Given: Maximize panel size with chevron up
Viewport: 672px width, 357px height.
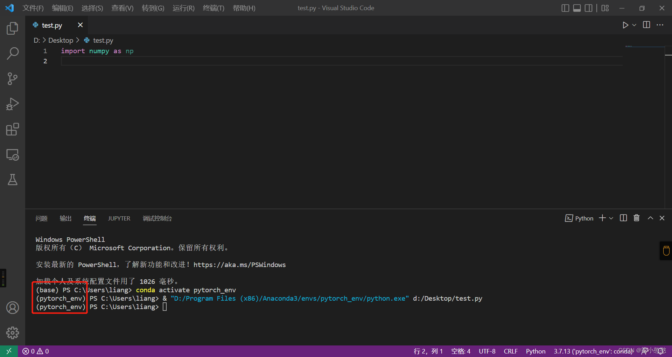Looking at the screenshot, I should click(650, 218).
